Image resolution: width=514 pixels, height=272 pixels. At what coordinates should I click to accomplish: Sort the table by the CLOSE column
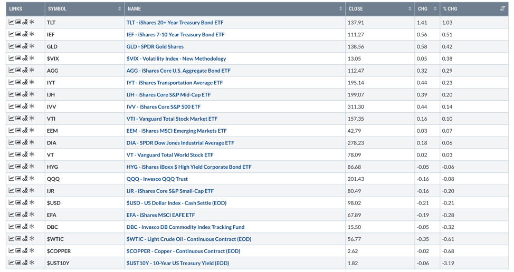click(380, 9)
